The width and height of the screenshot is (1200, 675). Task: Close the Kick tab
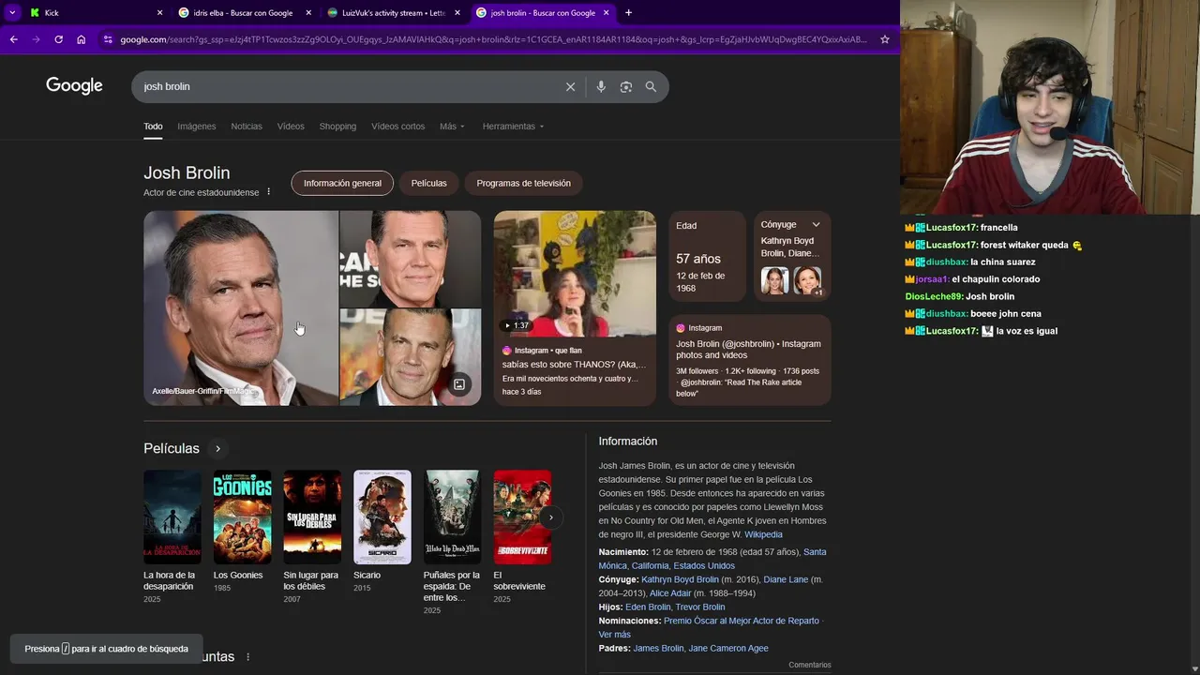point(159,13)
